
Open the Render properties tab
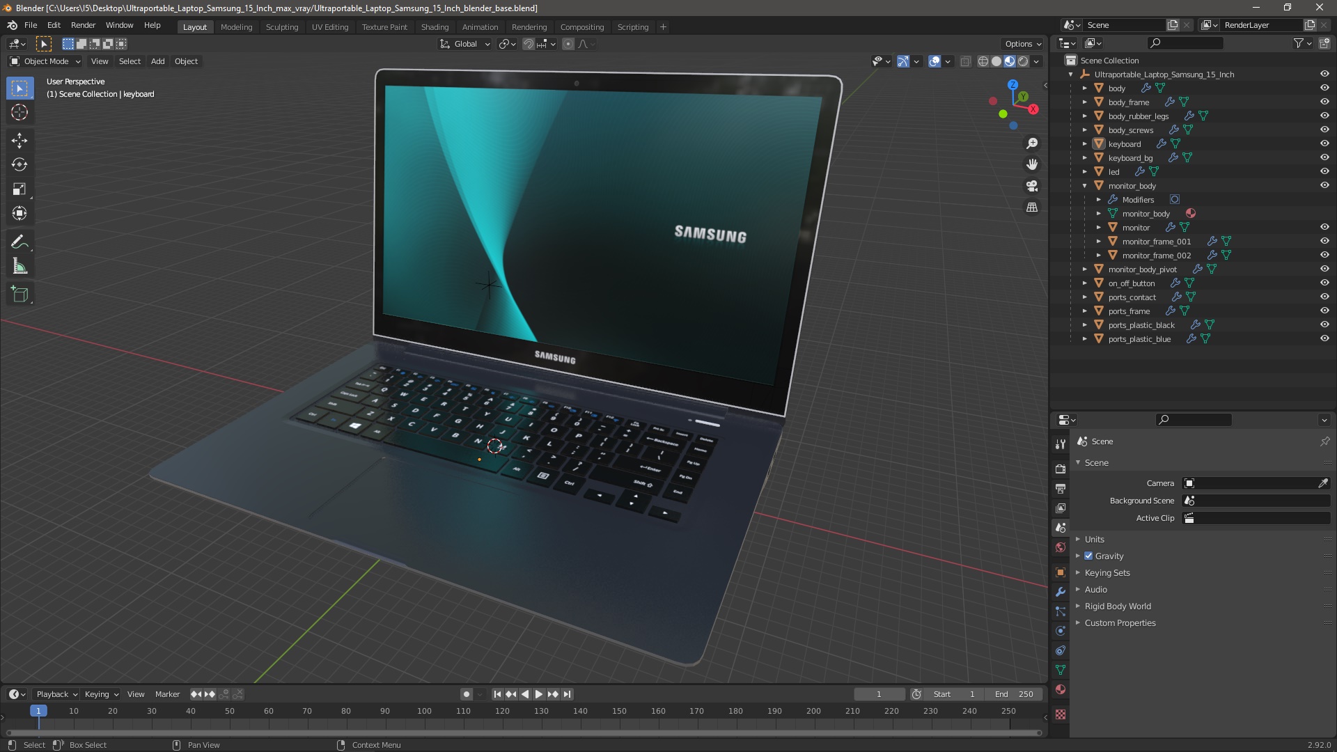pos(1061,469)
